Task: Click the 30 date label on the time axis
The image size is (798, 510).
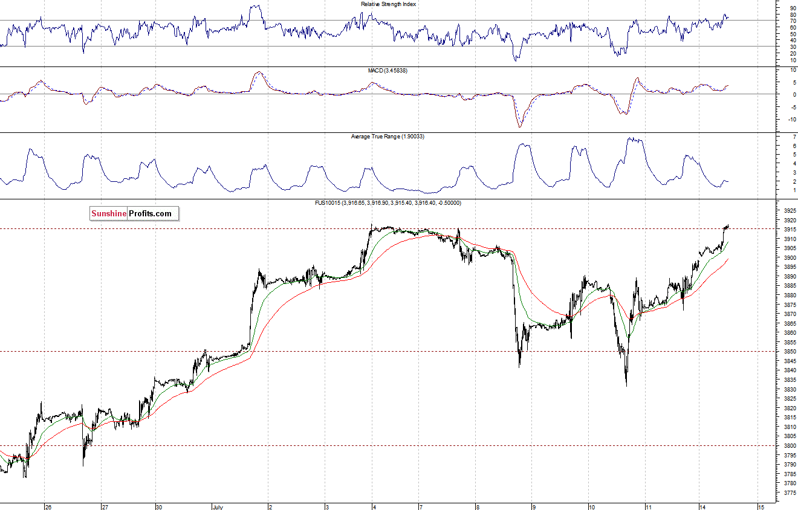Action: [160, 506]
